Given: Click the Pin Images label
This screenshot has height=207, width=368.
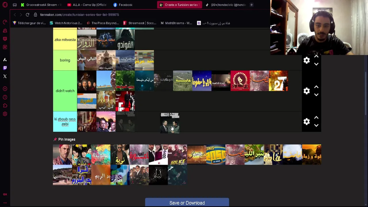Looking at the screenshot, I should pos(67,139).
